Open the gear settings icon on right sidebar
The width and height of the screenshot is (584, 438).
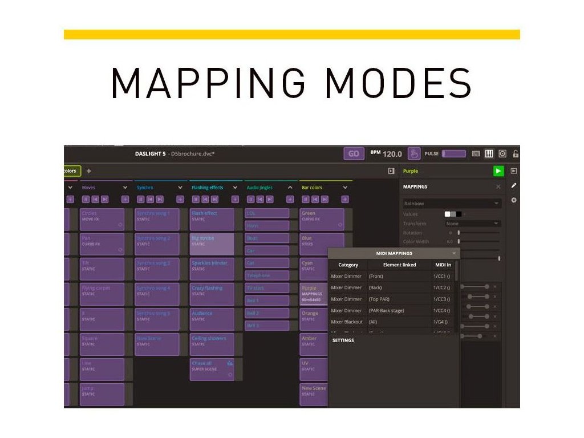coord(514,200)
